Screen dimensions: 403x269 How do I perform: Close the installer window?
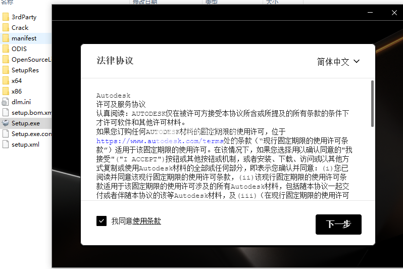pos(394,12)
